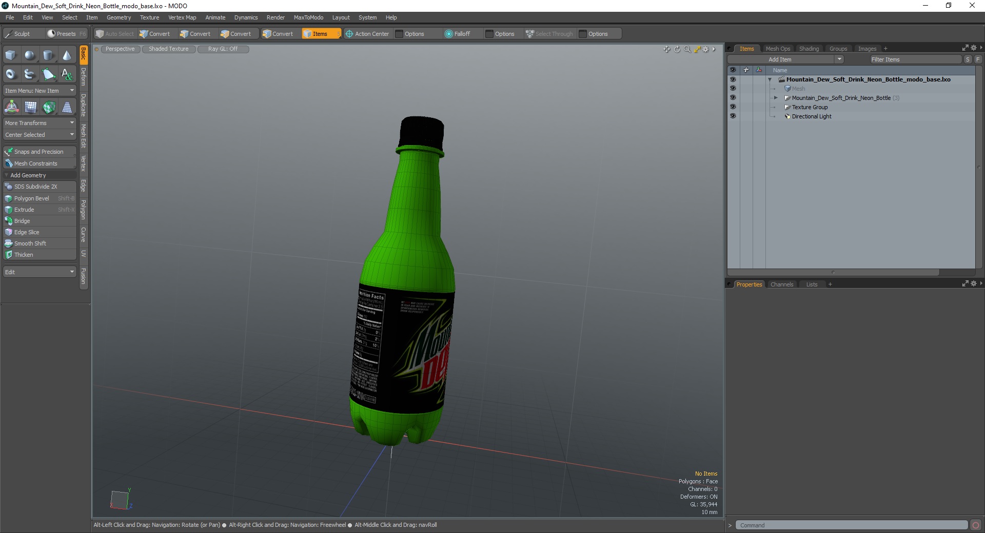Expand the Items panel with arrows icon
Image resolution: width=985 pixels, height=533 pixels.
tap(965, 48)
